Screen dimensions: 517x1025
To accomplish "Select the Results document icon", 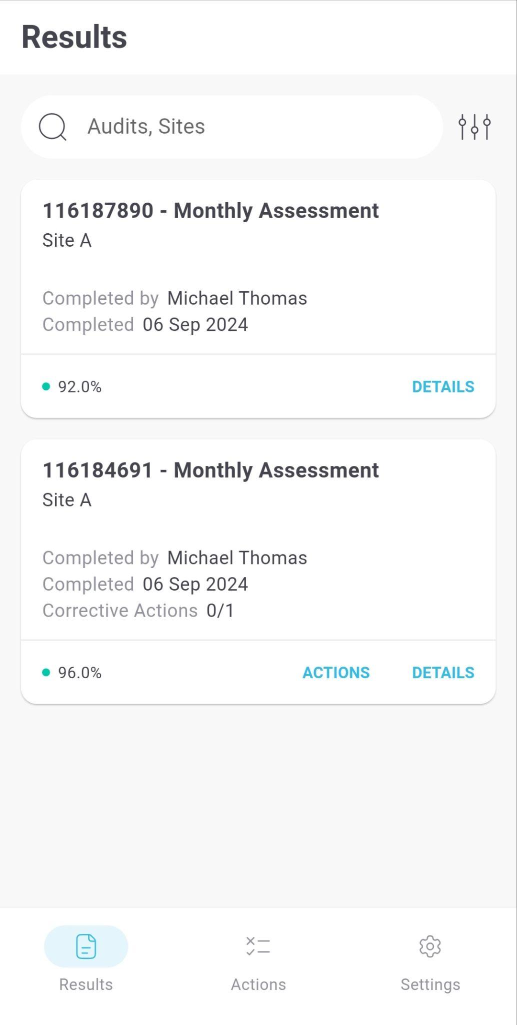I will click(x=86, y=946).
